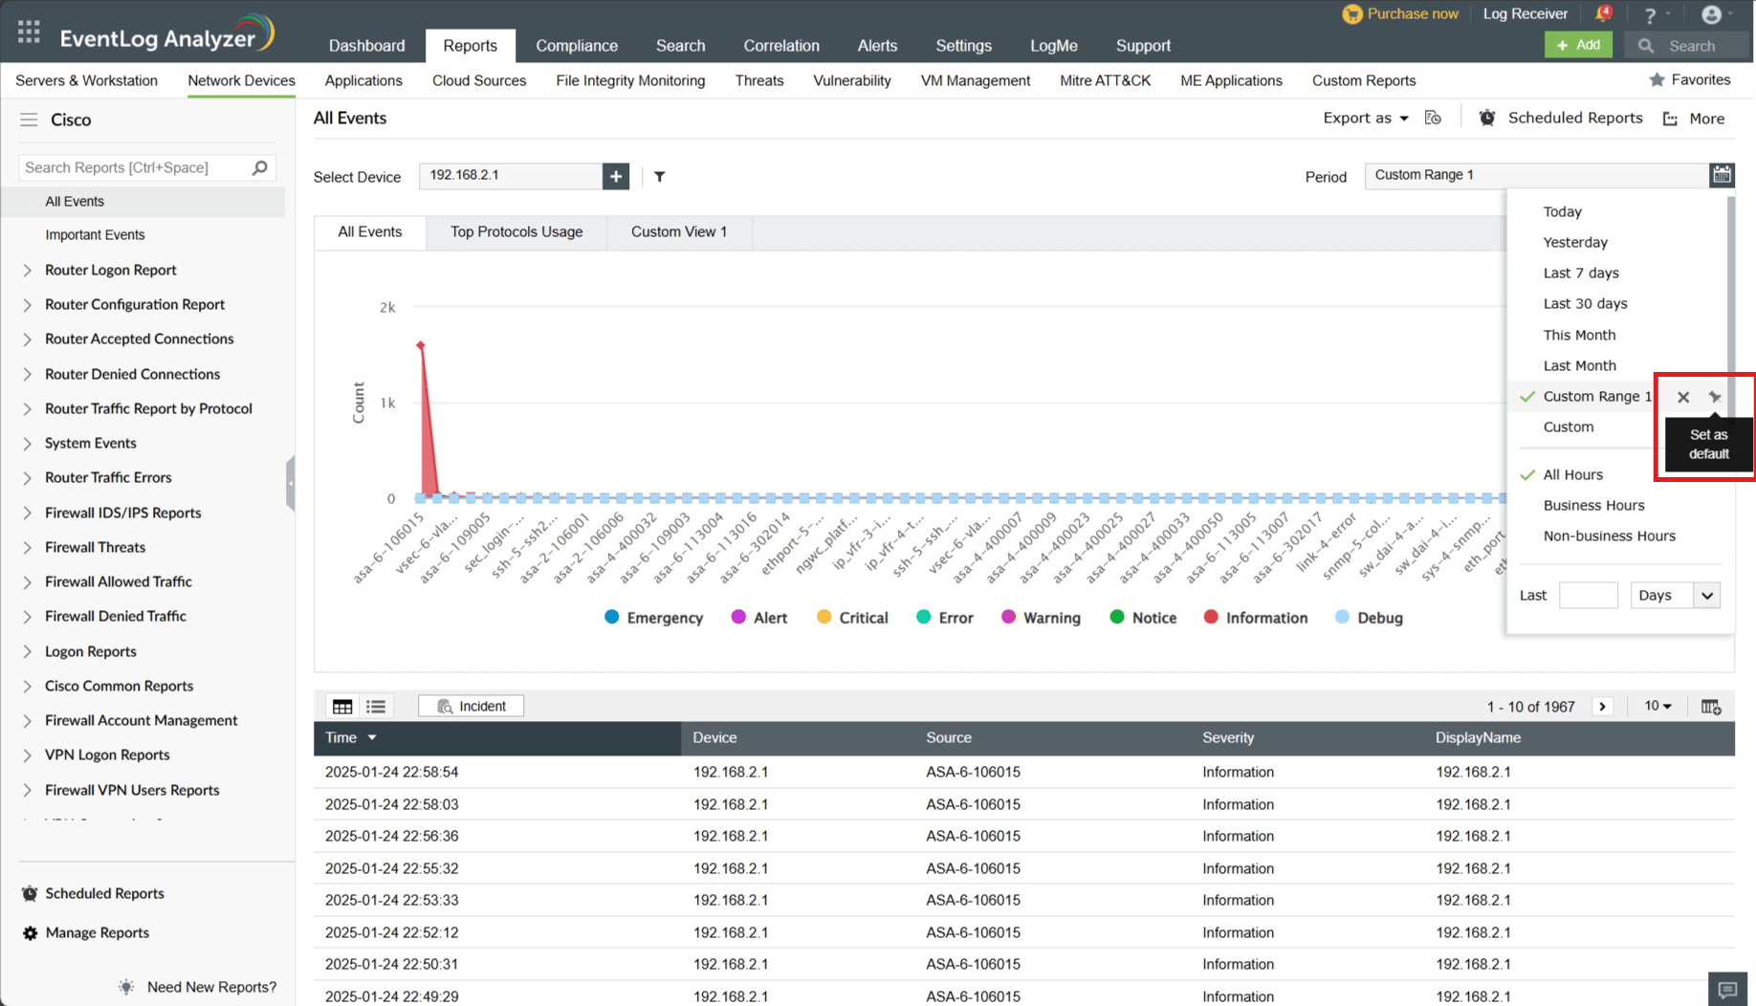
Task: Switch to Top Protocols Usage tab
Action: pyautogui.click(x=516, y=232)
